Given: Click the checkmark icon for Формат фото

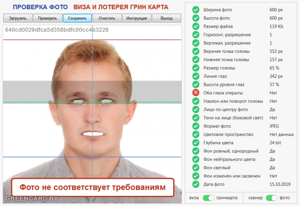Looking at the screenshot, I should coord(196,126).
